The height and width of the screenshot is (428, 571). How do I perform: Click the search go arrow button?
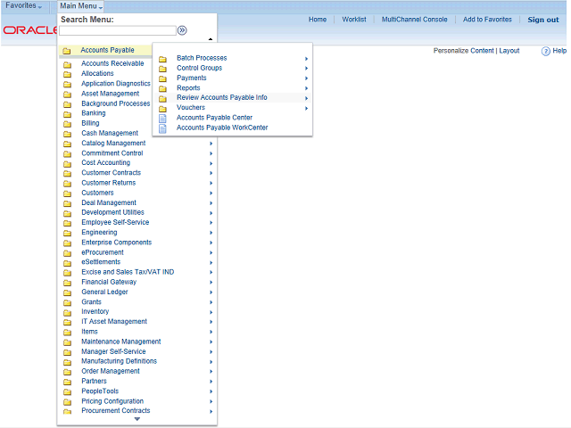tap(182, 30)
